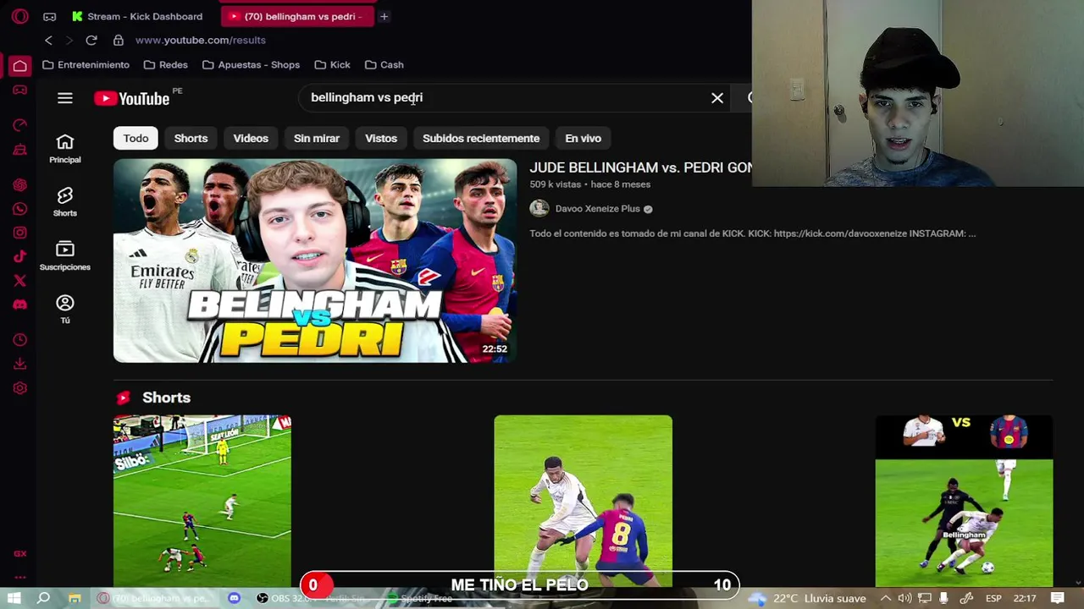
Task: Open WhatsApp from the Opera sidebar
Action: point(19,209)
